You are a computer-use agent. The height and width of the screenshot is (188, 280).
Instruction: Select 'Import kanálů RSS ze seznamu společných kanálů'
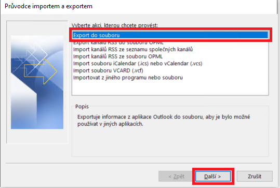(133, 49)
